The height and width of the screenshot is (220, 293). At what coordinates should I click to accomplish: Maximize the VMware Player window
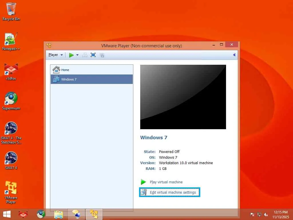(221, 44)
